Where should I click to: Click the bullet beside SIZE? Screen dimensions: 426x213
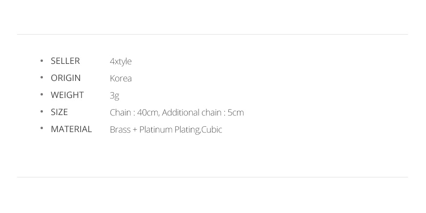click(41, 112)
